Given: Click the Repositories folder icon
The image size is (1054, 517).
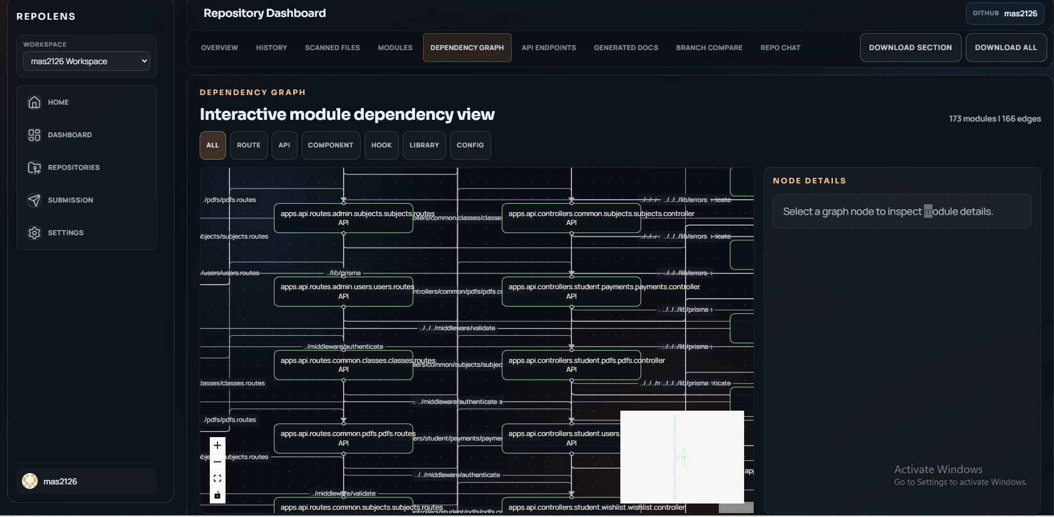Looking at the screenshot, I should click(x=34, y=167).
